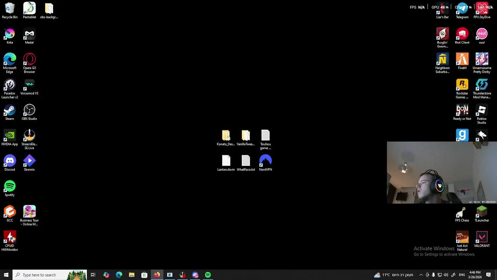The image size is (497, 280).
Task: Select the osu! desktop icon
Action: pos(482,36)
